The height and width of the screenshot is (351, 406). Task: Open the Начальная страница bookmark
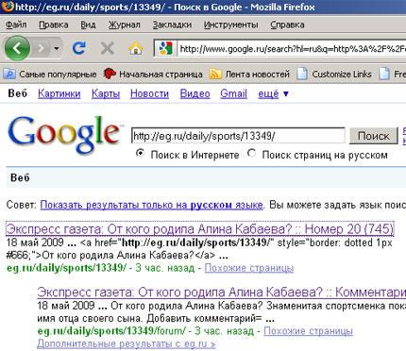(x=153, y=75)
